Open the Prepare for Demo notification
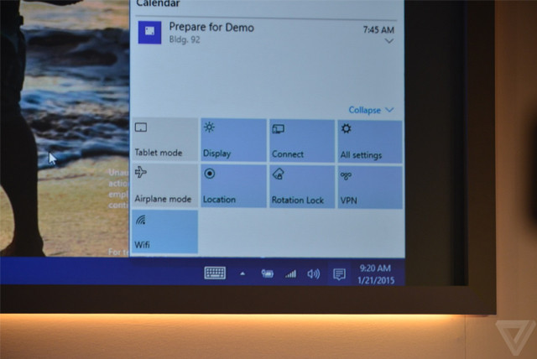The height and width of the screenshot is (359, 537). [252, 33]
